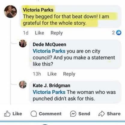
Task: Open Kate J. Bridgman's name link
Action: point(51,85)
